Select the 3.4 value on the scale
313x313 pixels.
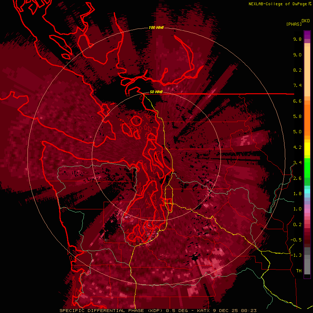click(x=297, y=163)
